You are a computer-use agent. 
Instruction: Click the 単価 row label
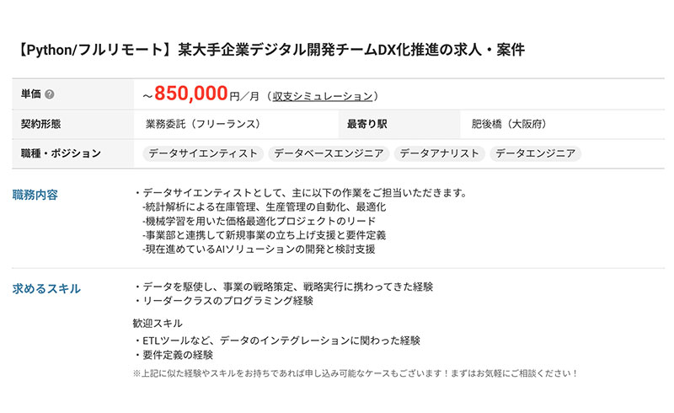30,94
